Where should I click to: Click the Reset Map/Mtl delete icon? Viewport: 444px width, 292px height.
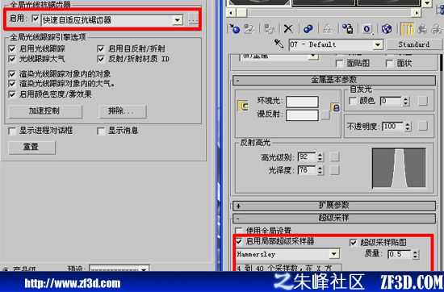click(288, 29)
